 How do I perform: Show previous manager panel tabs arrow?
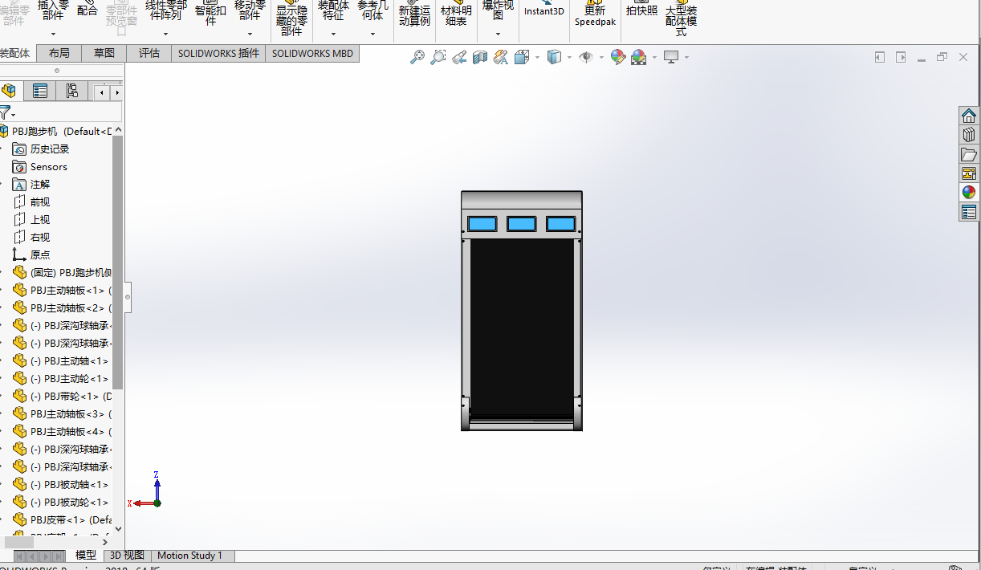(102, 92)
